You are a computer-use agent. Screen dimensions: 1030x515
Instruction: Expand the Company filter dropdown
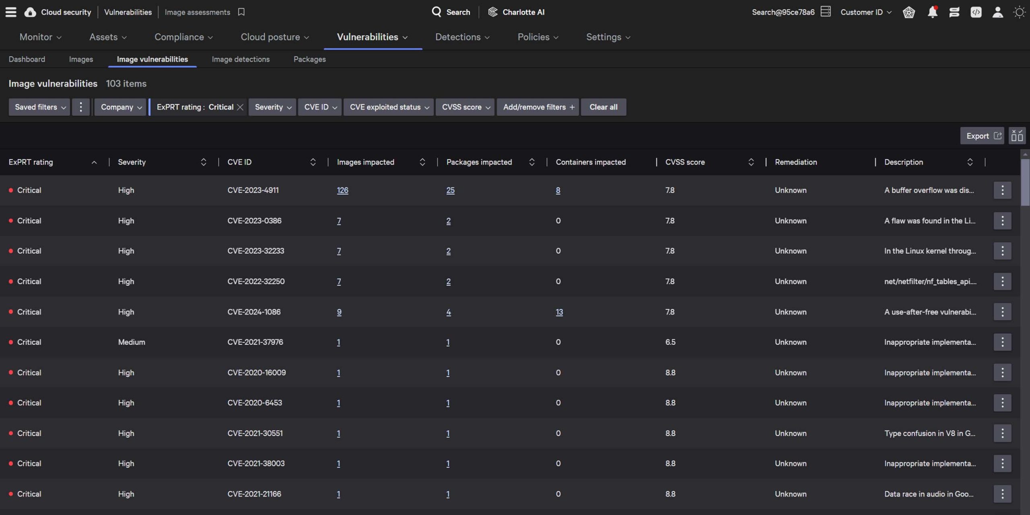[120, 107]
